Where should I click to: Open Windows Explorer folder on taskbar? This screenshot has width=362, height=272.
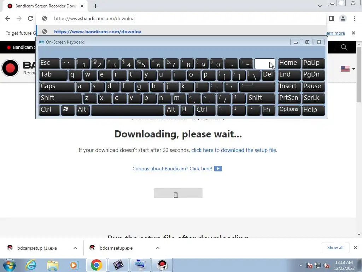coord(53,265)
